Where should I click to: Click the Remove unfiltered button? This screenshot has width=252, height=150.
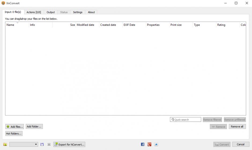pos(235,120)
